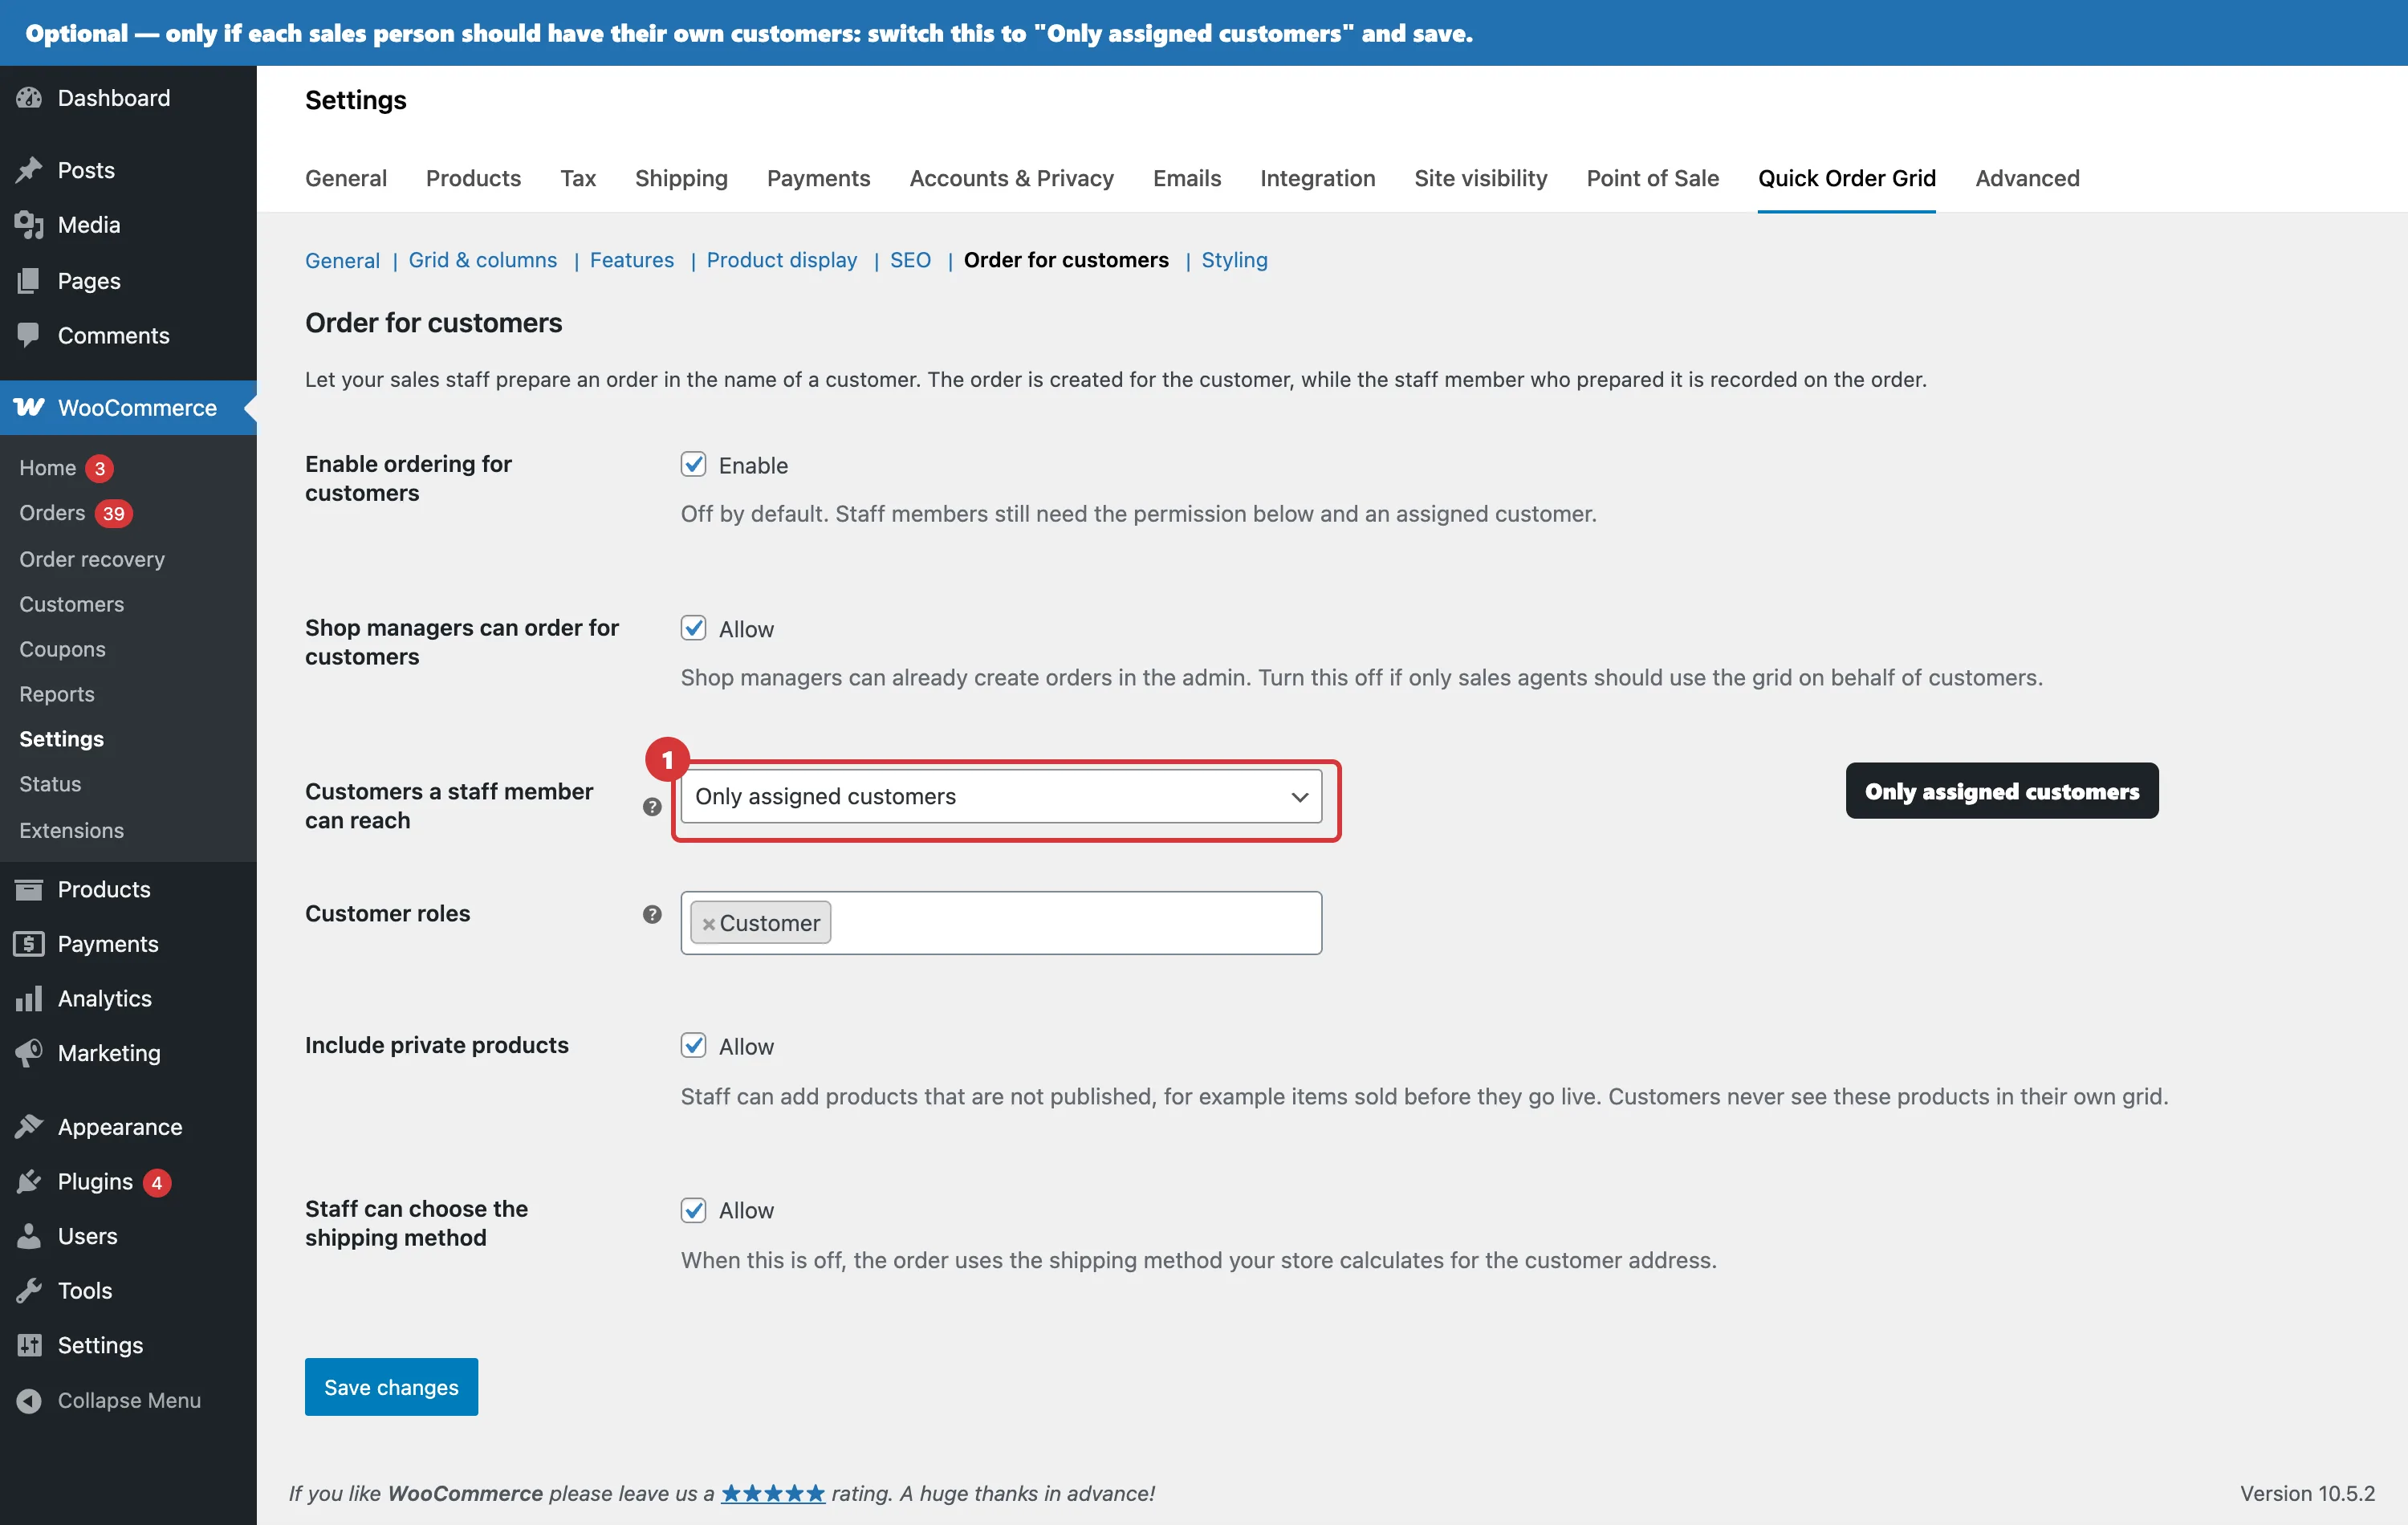Viewport: 2408px width, 1525px height.
Task: Open the Styling sub-section
Action: 1234,260
